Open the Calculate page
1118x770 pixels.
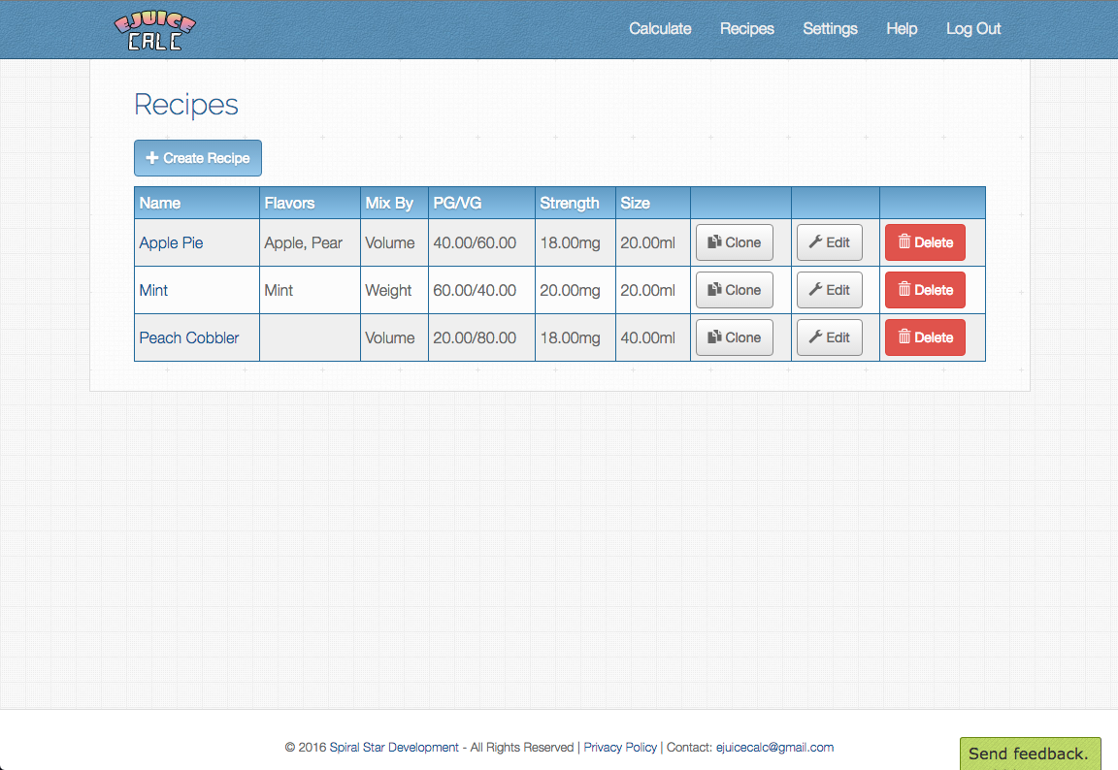(660, 29)
